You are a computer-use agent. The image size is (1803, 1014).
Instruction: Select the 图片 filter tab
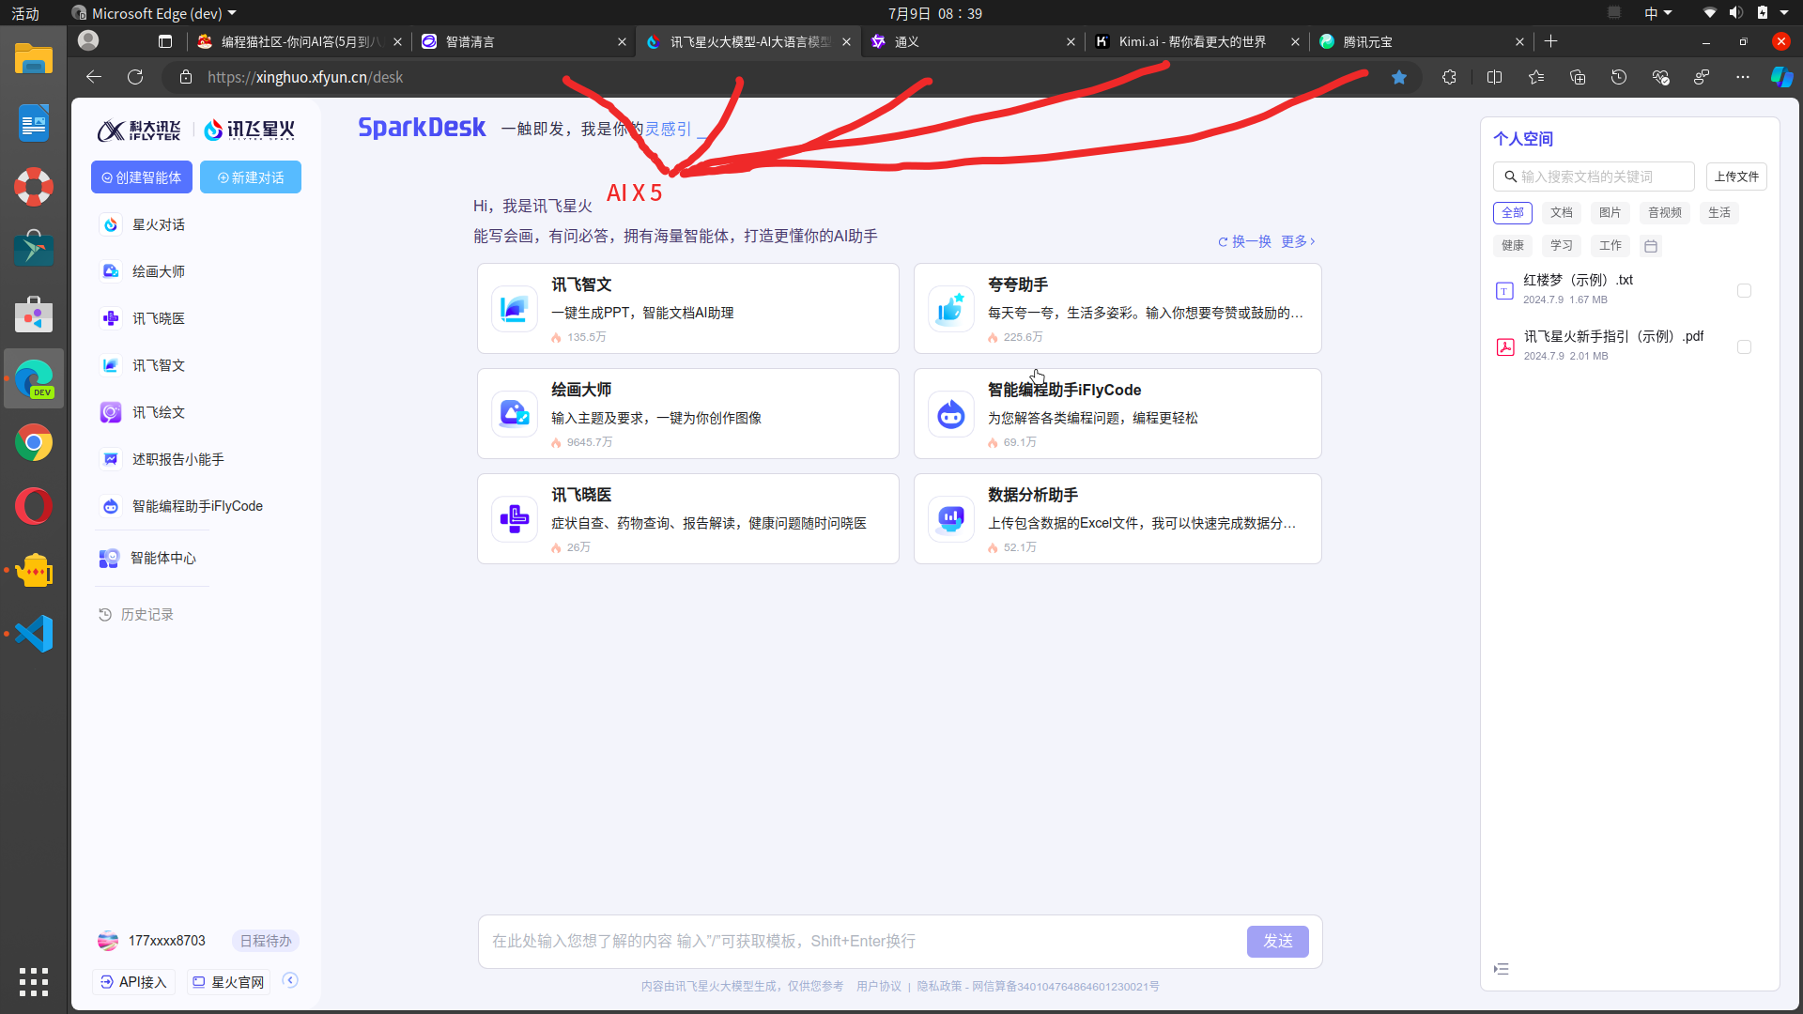click(x=1610, y=213)
